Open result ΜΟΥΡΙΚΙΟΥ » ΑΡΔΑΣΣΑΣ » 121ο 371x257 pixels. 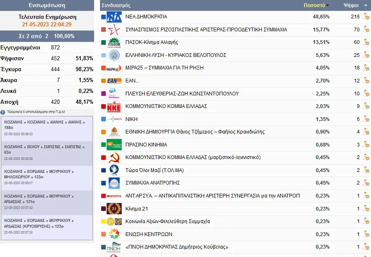coord(47,203)
